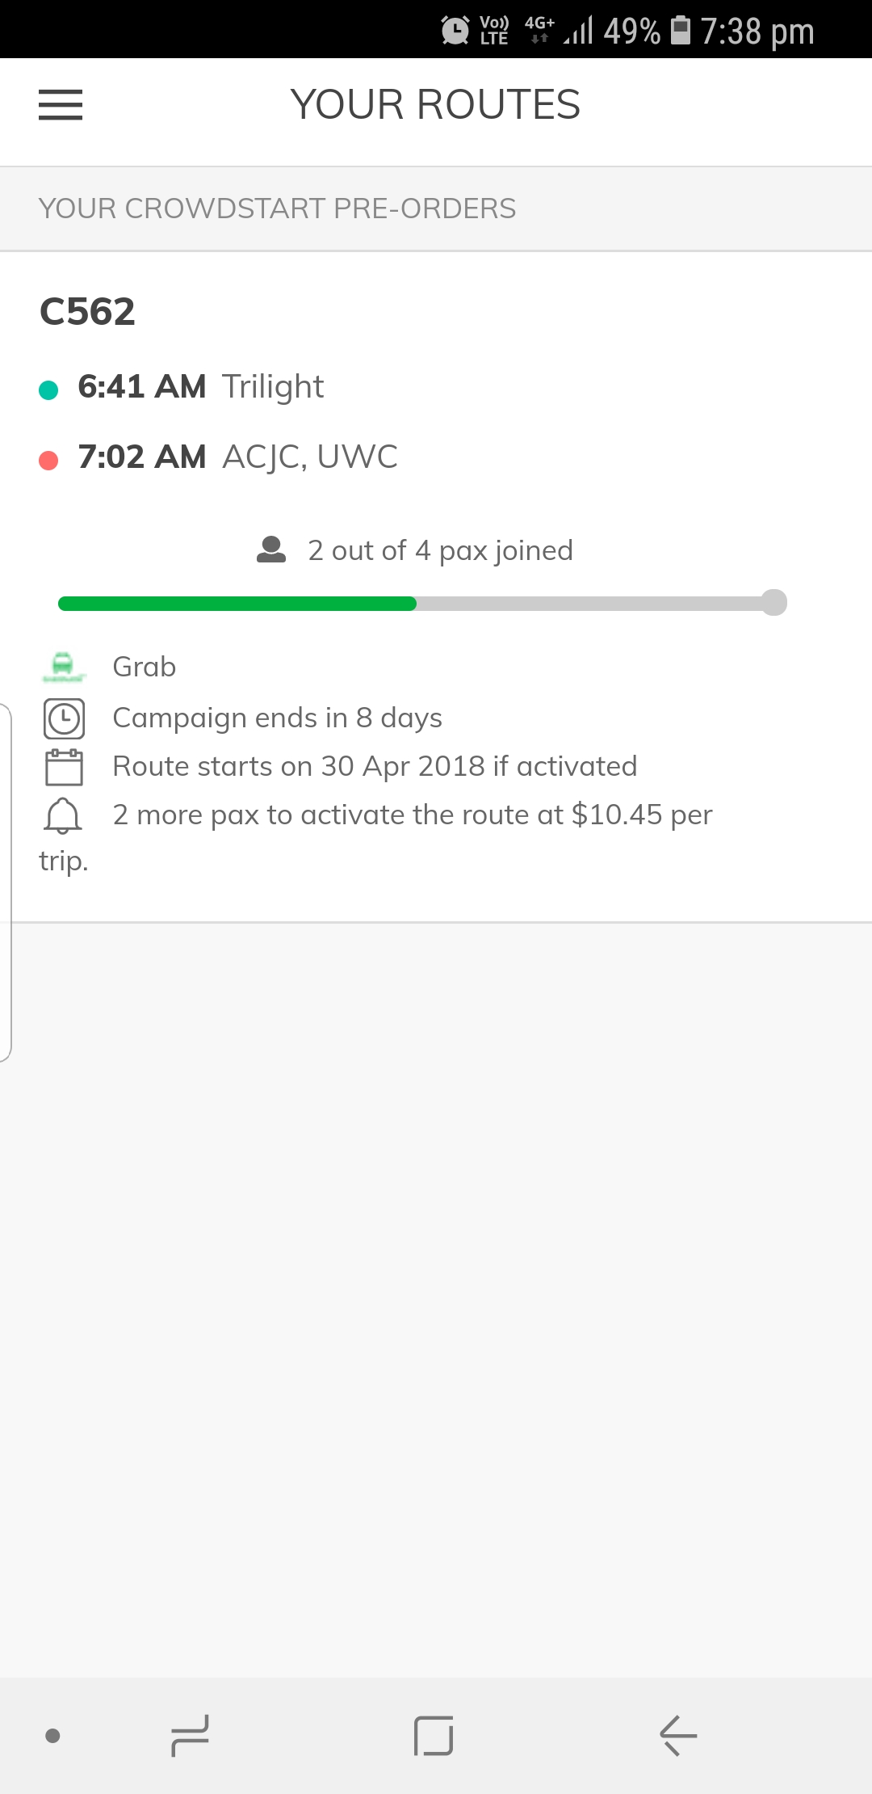This screenshot has width=872, height=1794.
Task: Select the 7:02 AM ACJC, UWC stop
Action: (x=237, y=457)
